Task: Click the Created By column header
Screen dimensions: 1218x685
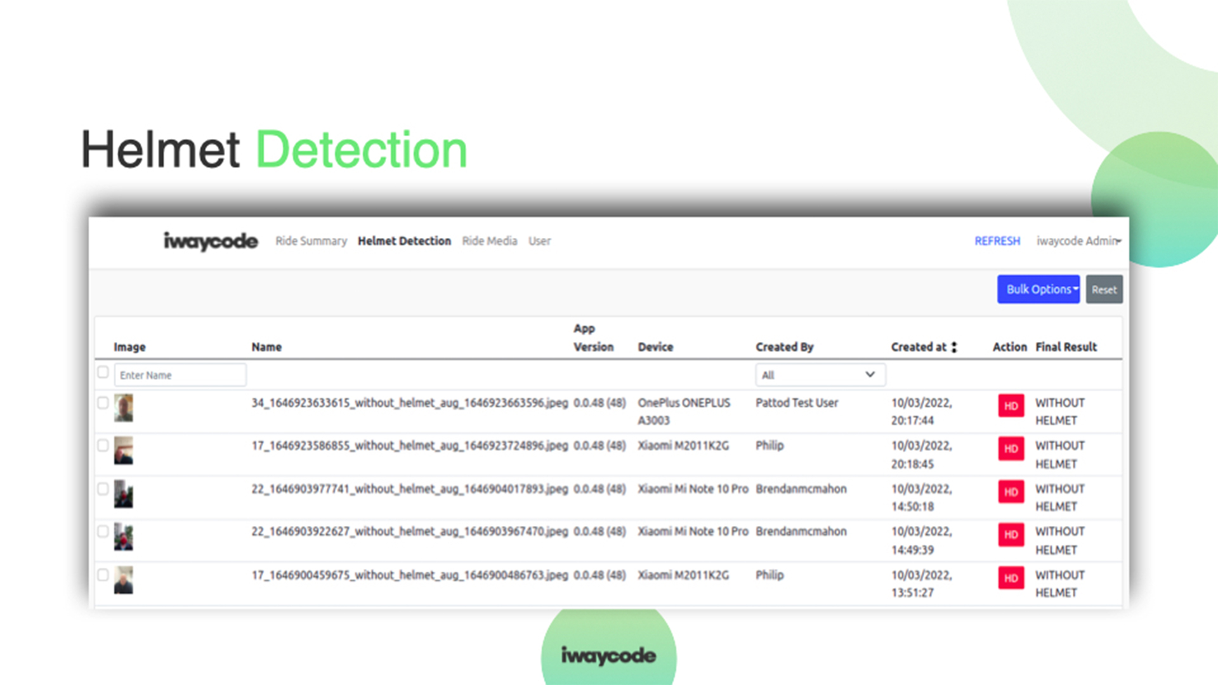Action: [784, 347]
